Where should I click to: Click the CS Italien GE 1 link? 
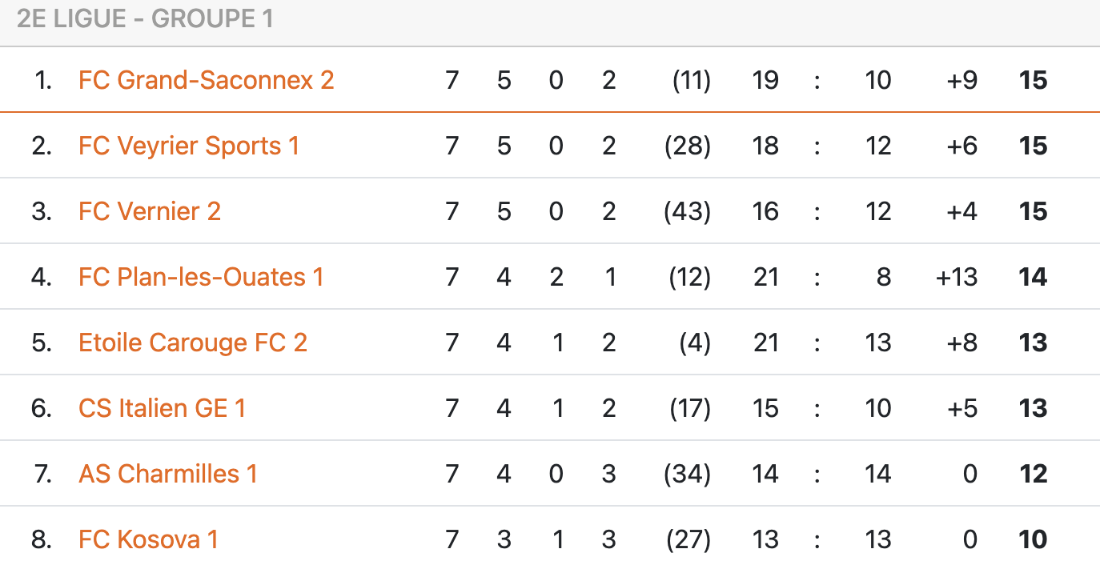(x=163, y=408)
